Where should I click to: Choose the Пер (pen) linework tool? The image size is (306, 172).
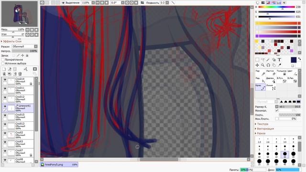pos(260,73)
